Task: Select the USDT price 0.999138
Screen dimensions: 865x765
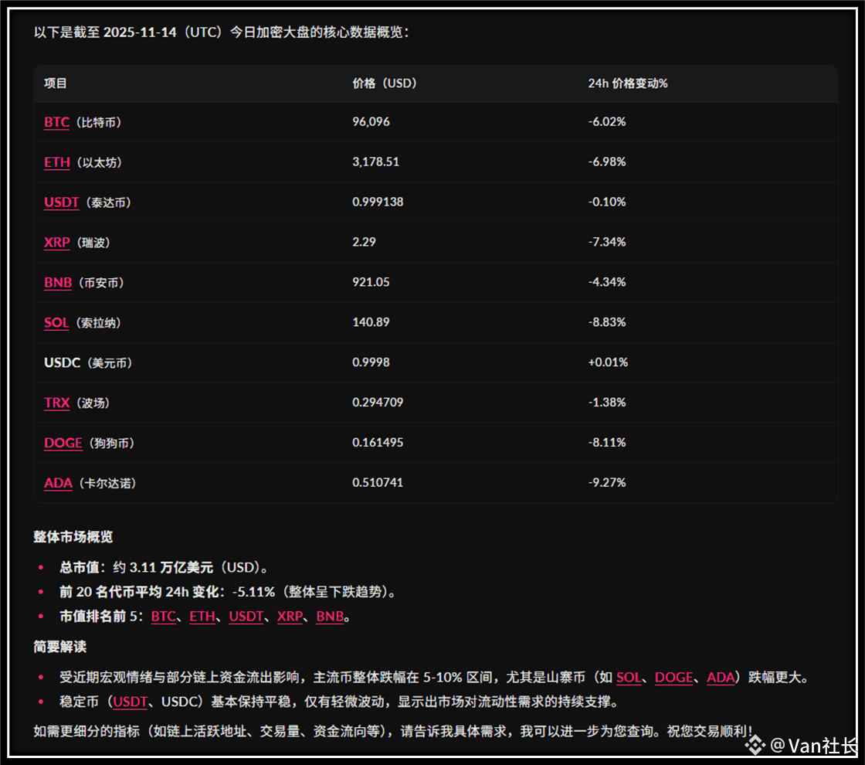Action: tap(378, 202)
